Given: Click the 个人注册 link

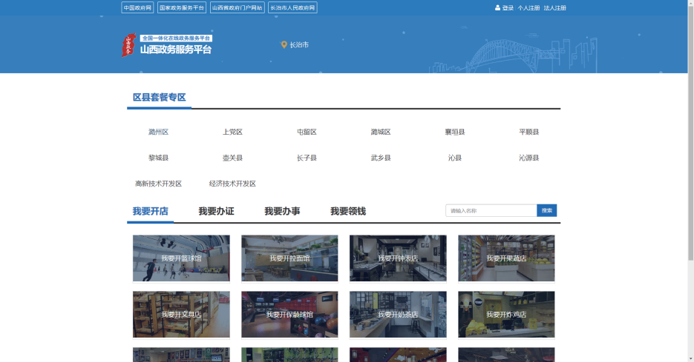Looking at the screenshot, I should coord(528,8).
